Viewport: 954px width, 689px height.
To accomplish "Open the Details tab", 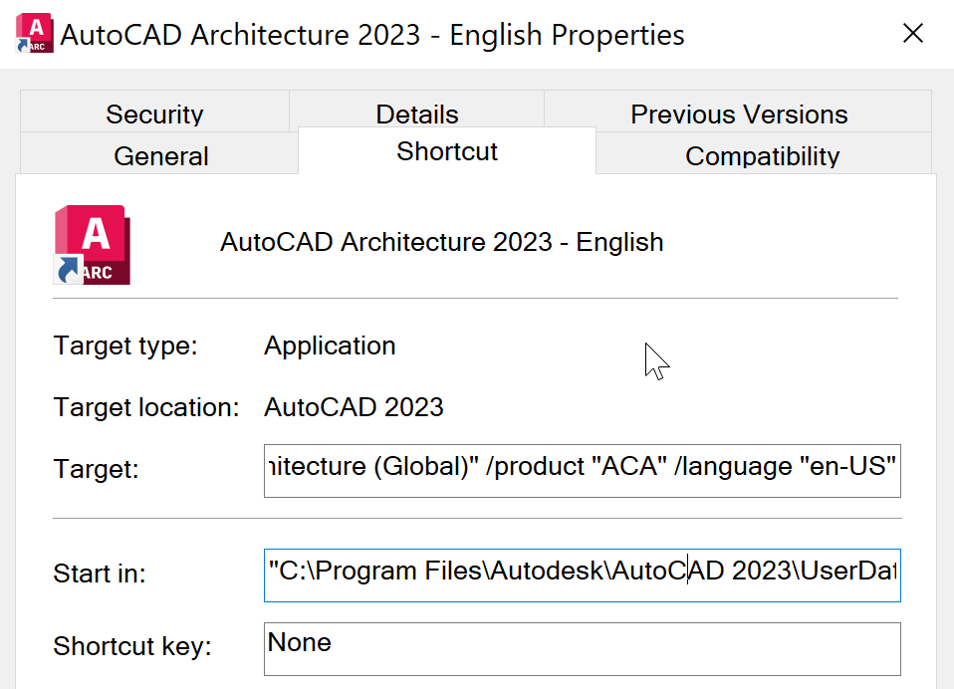I will point(416,114).
